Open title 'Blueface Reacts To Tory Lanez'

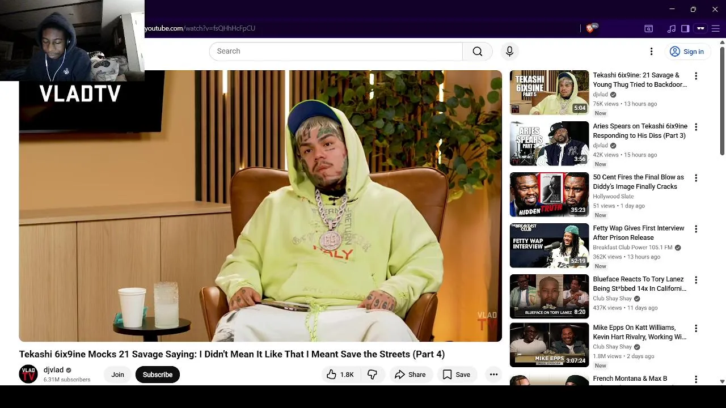640,284
